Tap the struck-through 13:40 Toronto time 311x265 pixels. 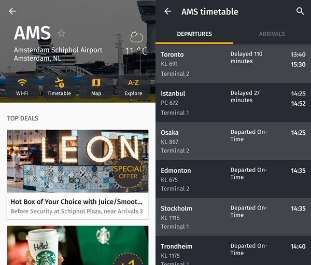click(298, 54)
